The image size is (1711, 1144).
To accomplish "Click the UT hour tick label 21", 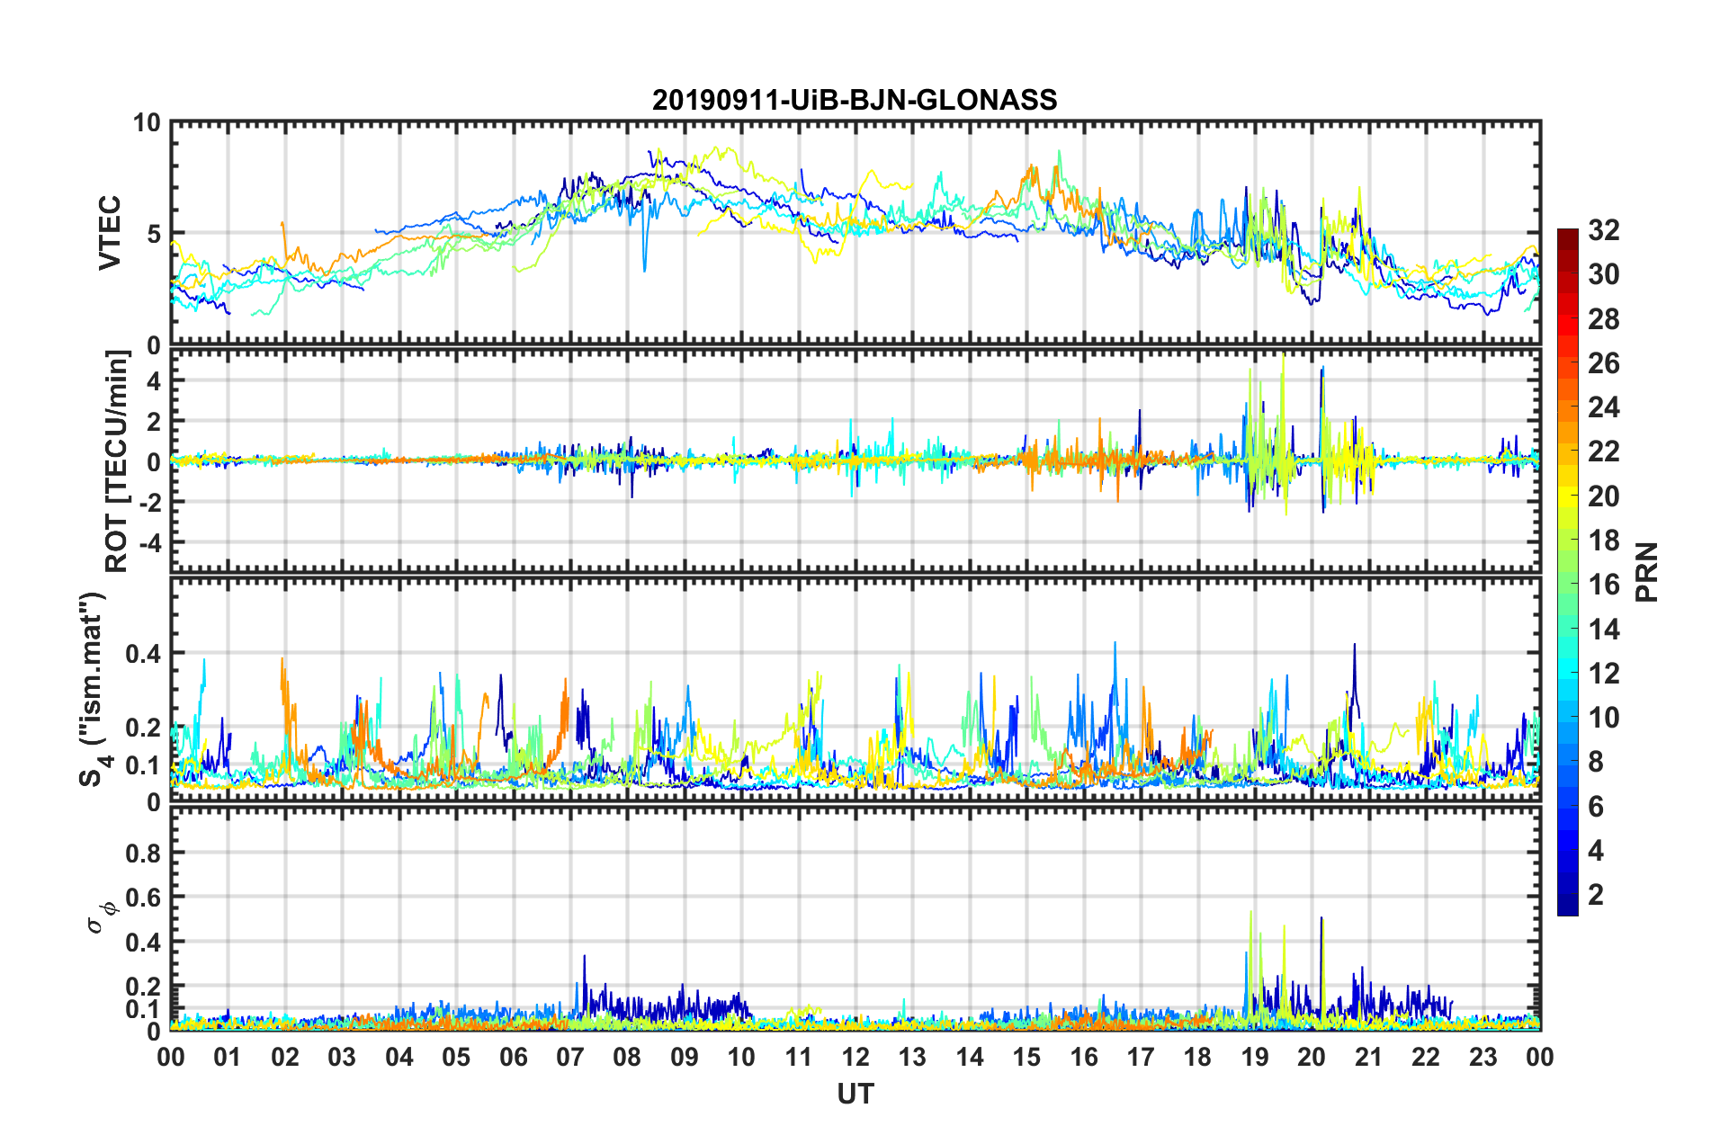I will click(1369, 1057).
